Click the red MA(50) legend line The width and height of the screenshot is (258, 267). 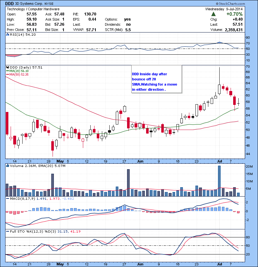click(7, 75)
